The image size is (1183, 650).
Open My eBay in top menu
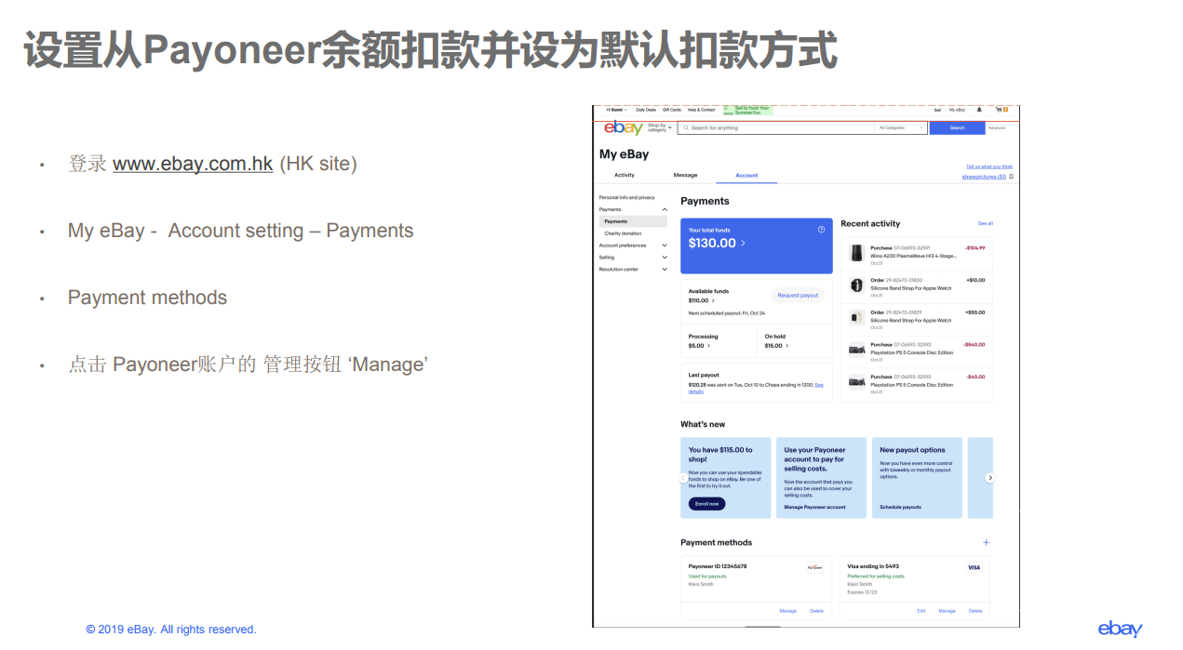click(x=957, y=110)
